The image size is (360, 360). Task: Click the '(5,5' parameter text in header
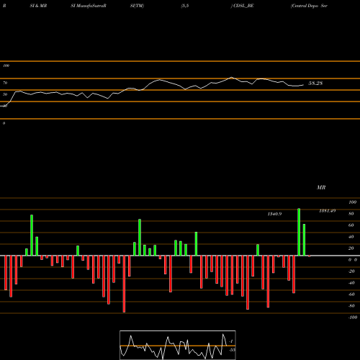(x=185, y=6)
